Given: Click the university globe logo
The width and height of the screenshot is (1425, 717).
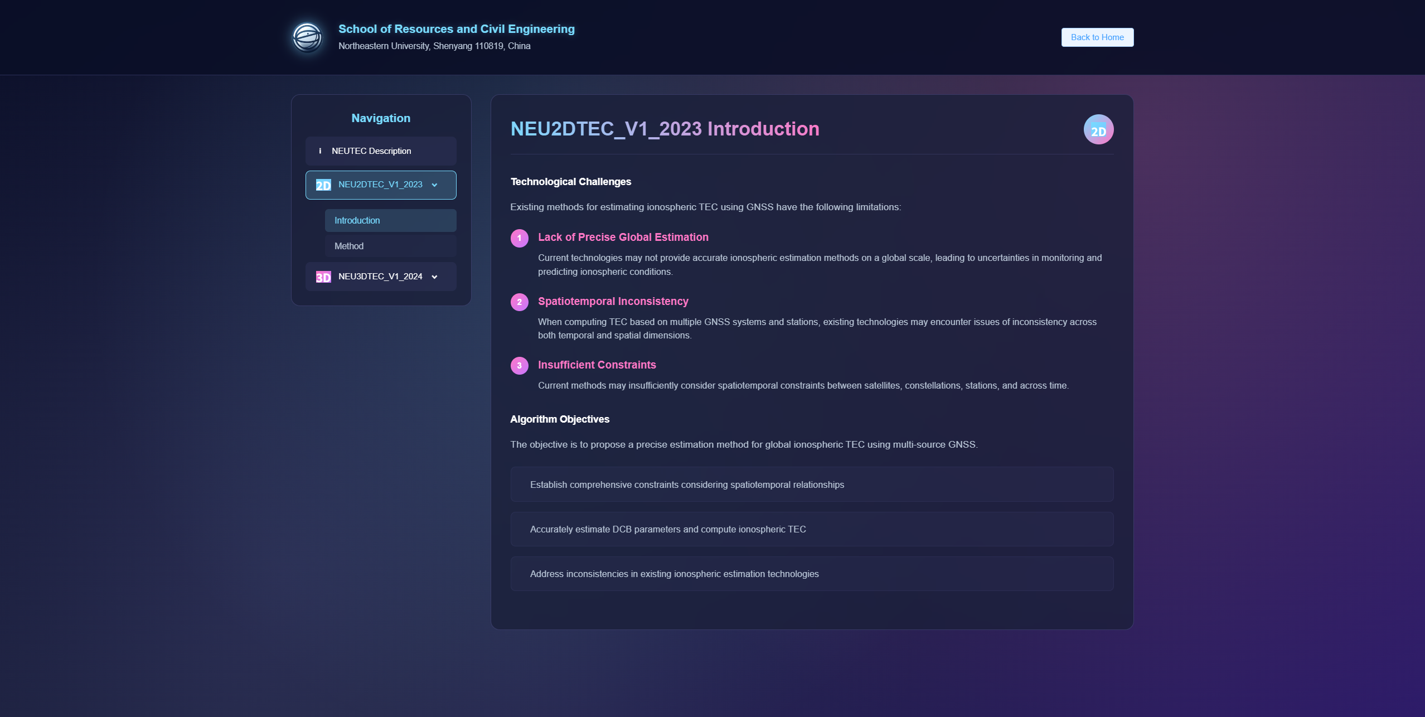Looking at the screenshot, I should tap(307, 37).
